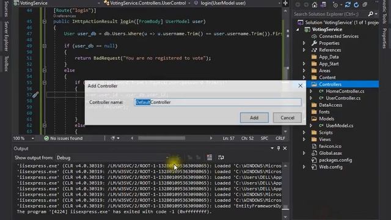Click the Add button in Add Controller dialog
391x220 pixels.
254,118
